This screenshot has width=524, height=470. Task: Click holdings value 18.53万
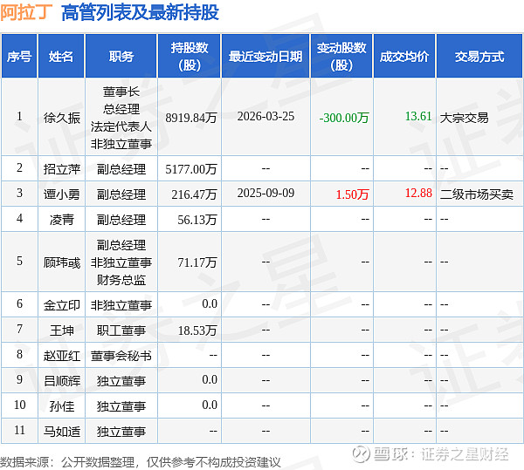coord(197,330)
